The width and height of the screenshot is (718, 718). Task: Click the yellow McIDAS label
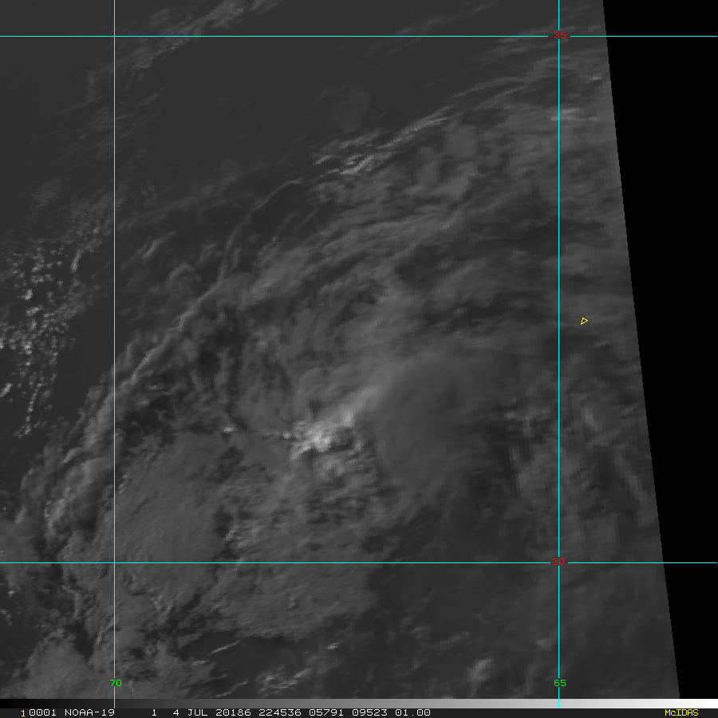[x=681, y=712]
